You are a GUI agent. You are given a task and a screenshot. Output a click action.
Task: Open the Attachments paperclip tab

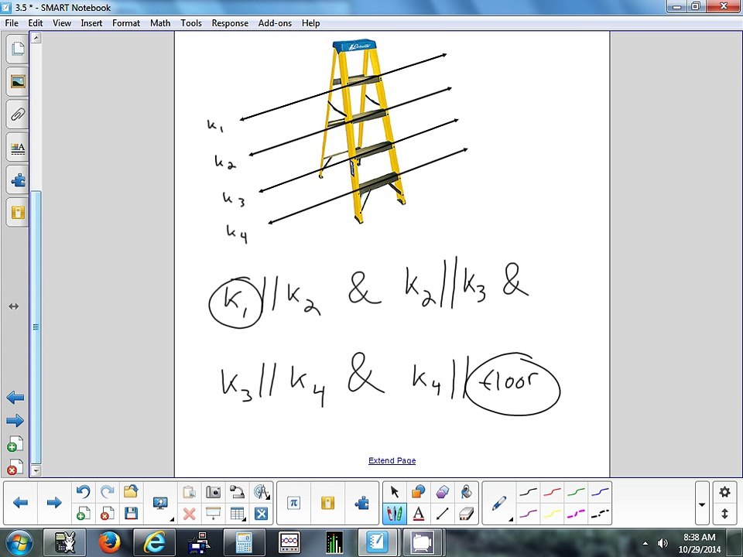[18, 114]
